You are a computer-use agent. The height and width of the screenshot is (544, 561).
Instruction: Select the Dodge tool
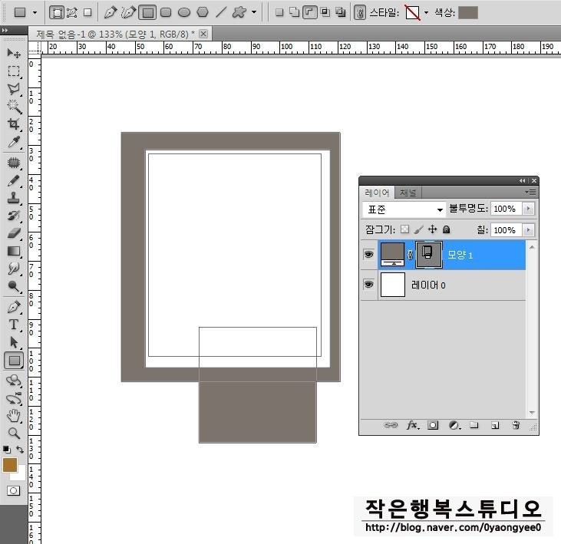coord(14,286)
